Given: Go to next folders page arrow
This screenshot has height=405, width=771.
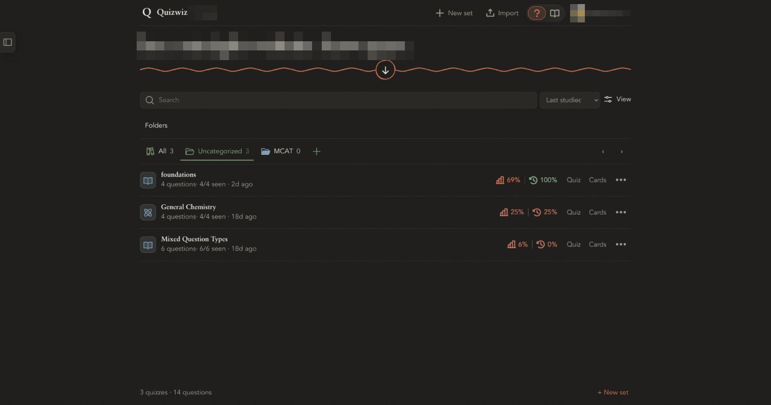Looking at the screenshot, I should (622, 151).
